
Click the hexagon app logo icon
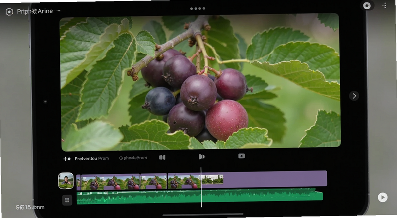pos(9,11)
